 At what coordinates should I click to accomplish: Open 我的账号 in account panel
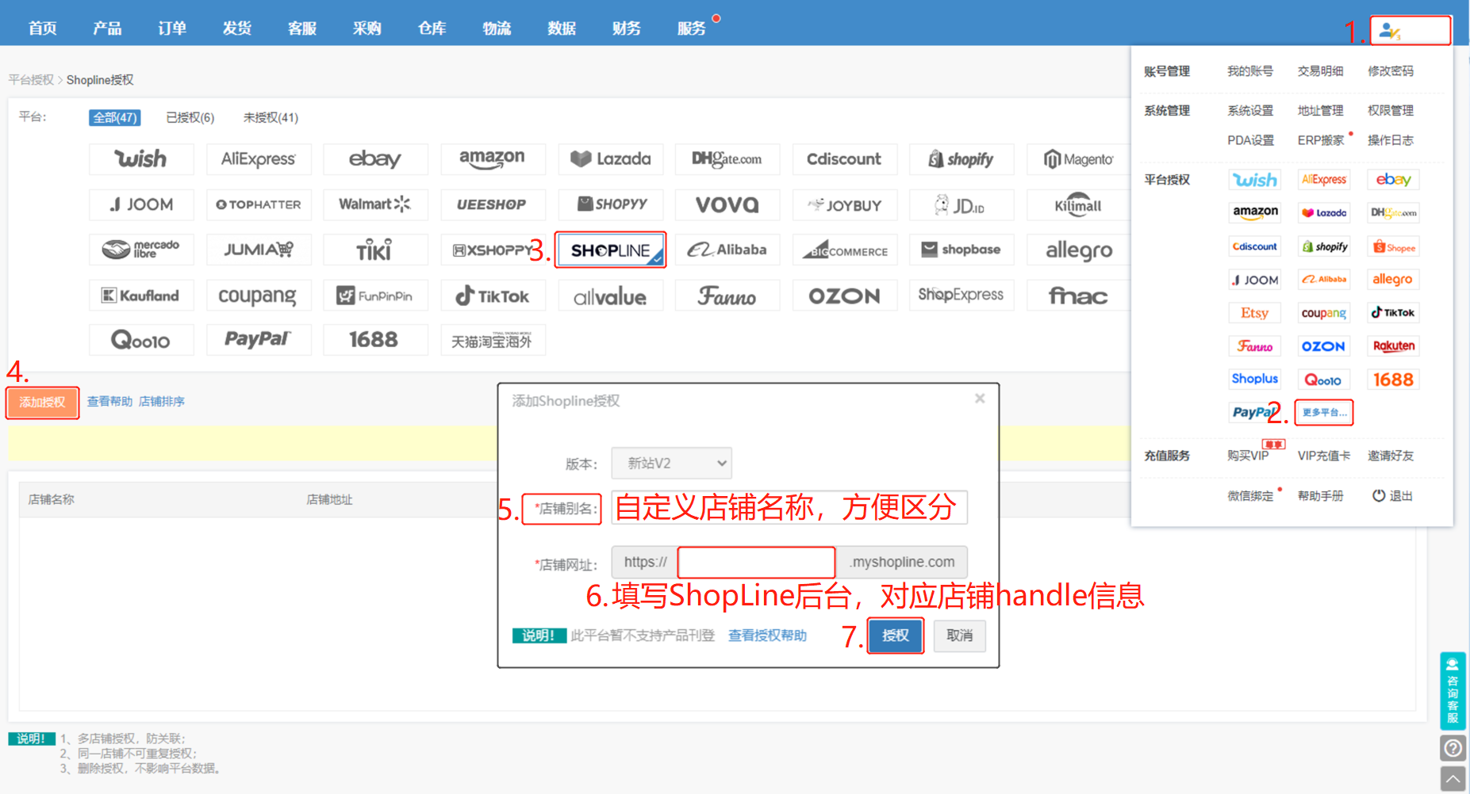[1250, 71]
